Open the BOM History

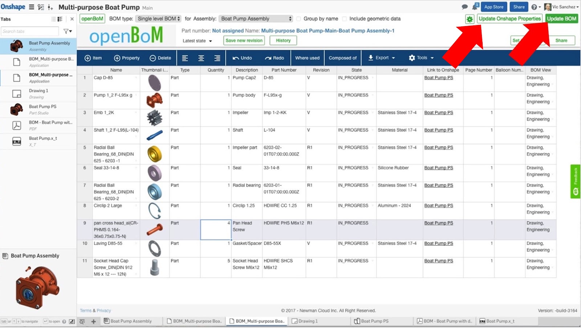[x=283, y=41]
